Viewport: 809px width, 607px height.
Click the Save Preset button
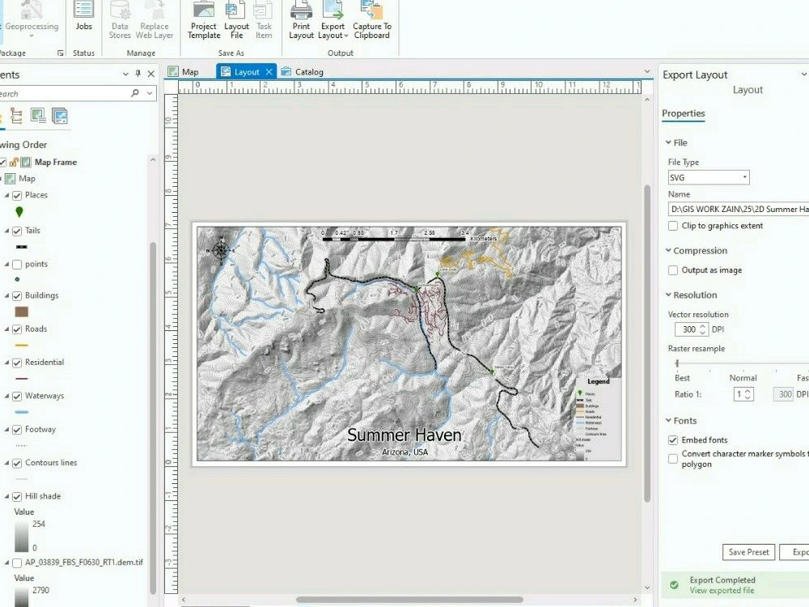pos(748,552)
